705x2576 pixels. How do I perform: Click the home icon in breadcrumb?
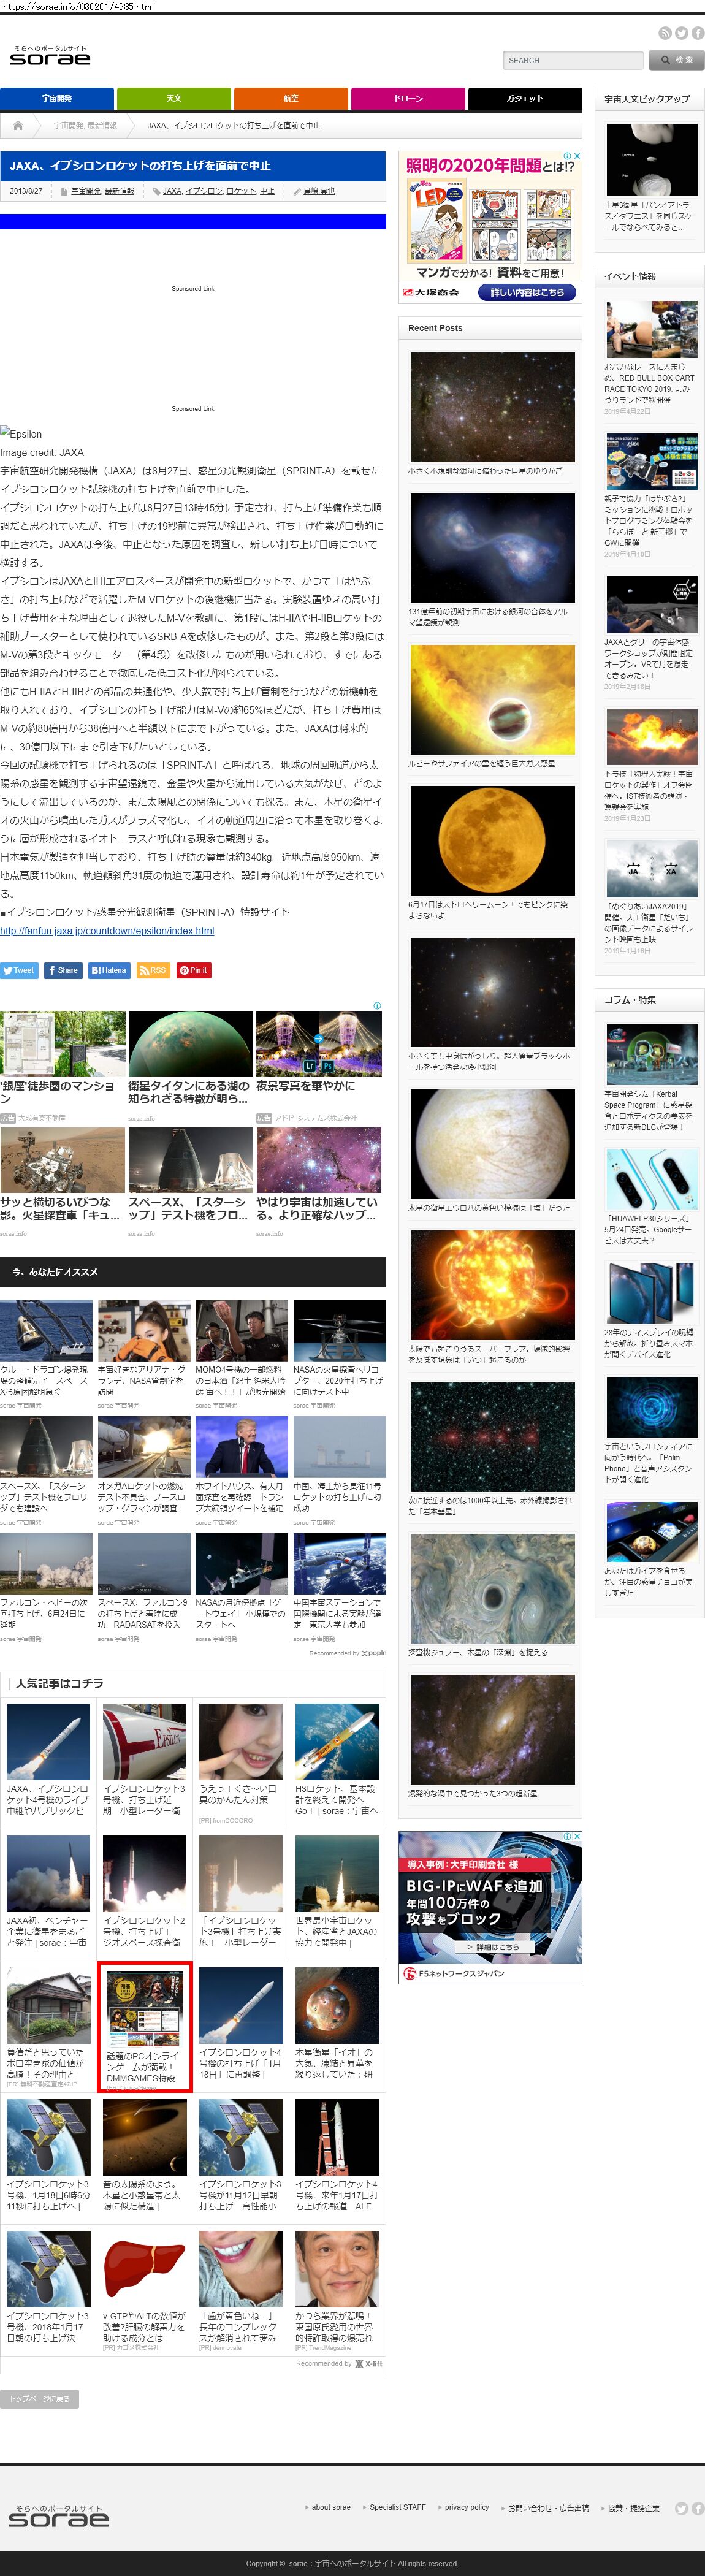(18, 125)
